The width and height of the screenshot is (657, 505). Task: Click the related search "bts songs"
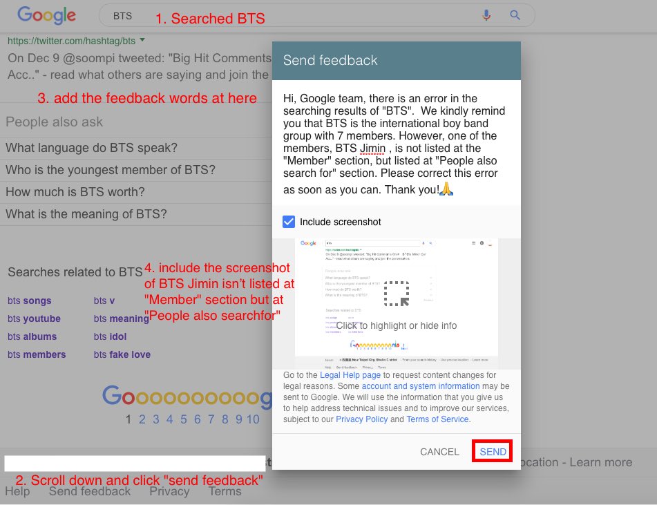pyautogui.click(x=29, y=301)
